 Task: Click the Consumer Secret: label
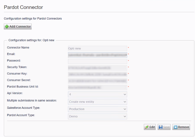(x=19, y=80)
